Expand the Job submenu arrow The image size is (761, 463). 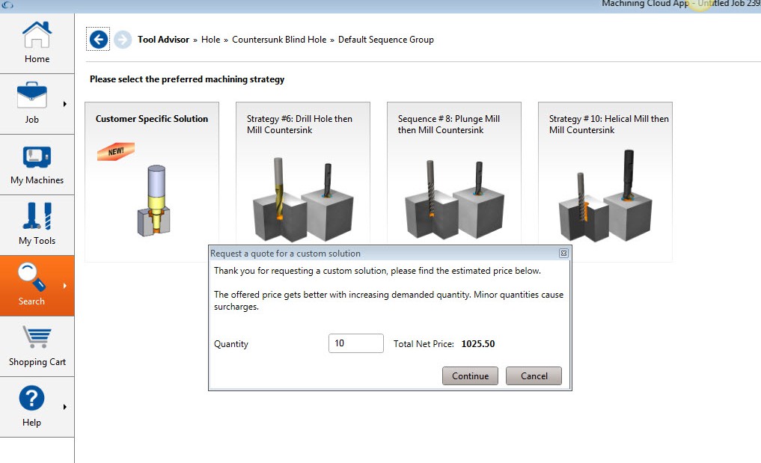pyautogui.click(x=64, y=104)
